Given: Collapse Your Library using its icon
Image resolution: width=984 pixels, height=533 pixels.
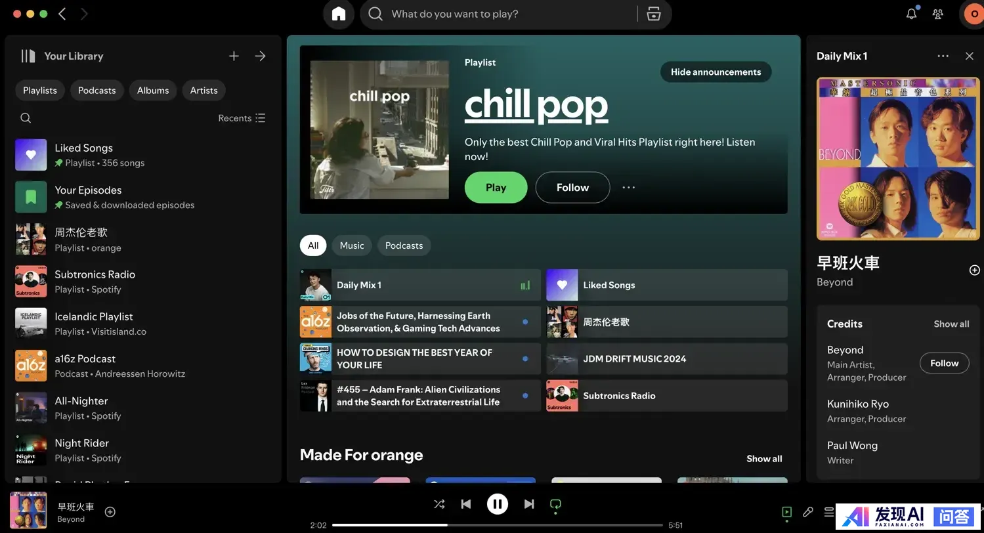Looking at the screenshot, I should pos(28,56).
